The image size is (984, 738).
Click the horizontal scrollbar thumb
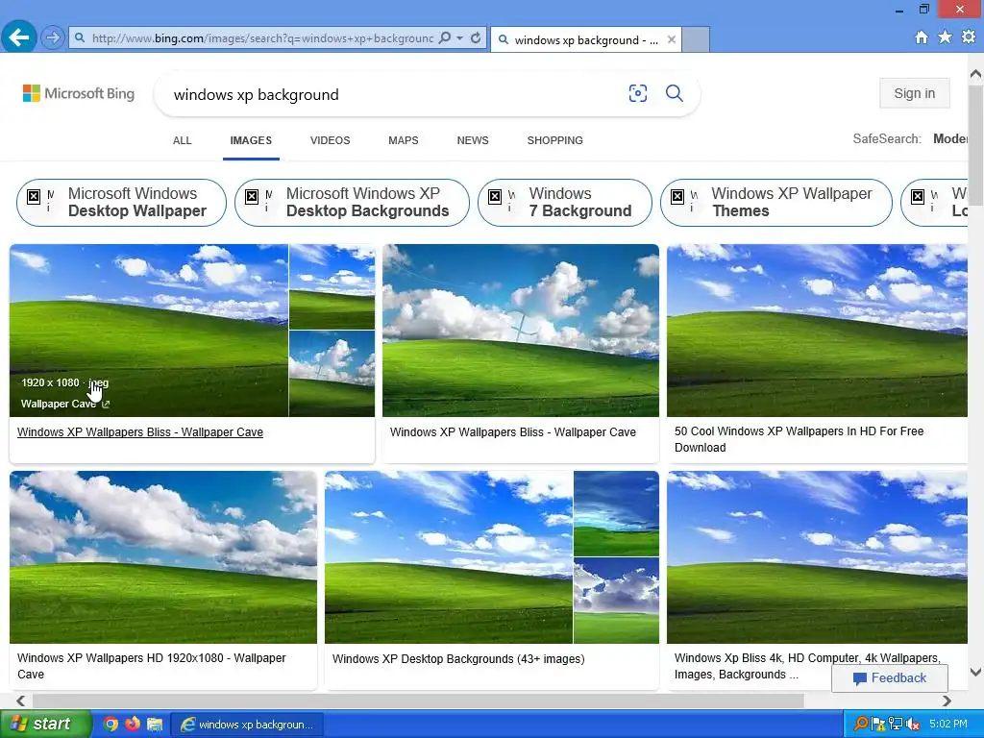point(418,701)
